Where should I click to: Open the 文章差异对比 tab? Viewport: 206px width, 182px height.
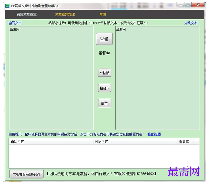click(65, 14)
